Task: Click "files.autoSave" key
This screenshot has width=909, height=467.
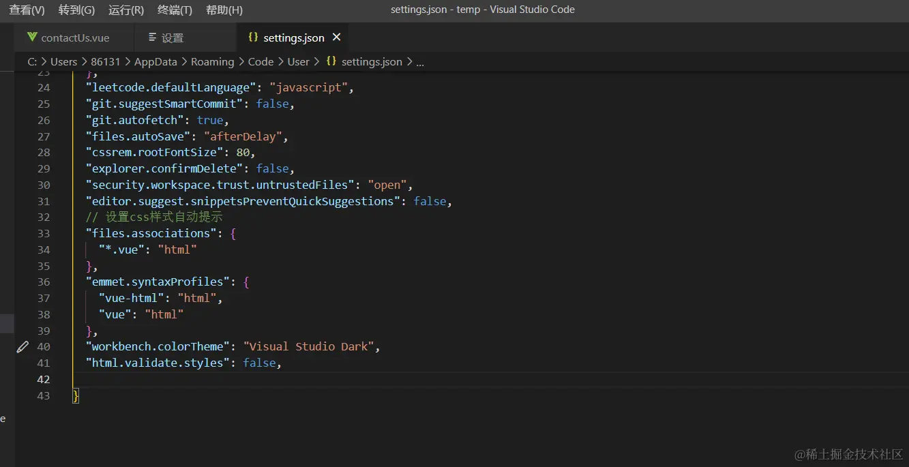Action: (x=138, y=136)
